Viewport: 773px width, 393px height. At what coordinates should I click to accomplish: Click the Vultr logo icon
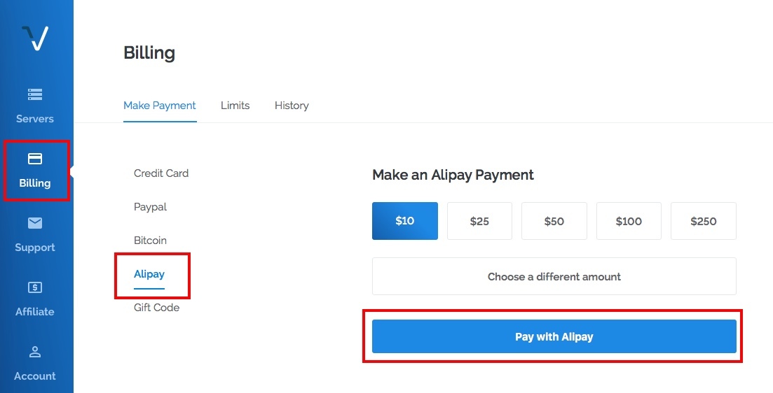tap(35, 38)
